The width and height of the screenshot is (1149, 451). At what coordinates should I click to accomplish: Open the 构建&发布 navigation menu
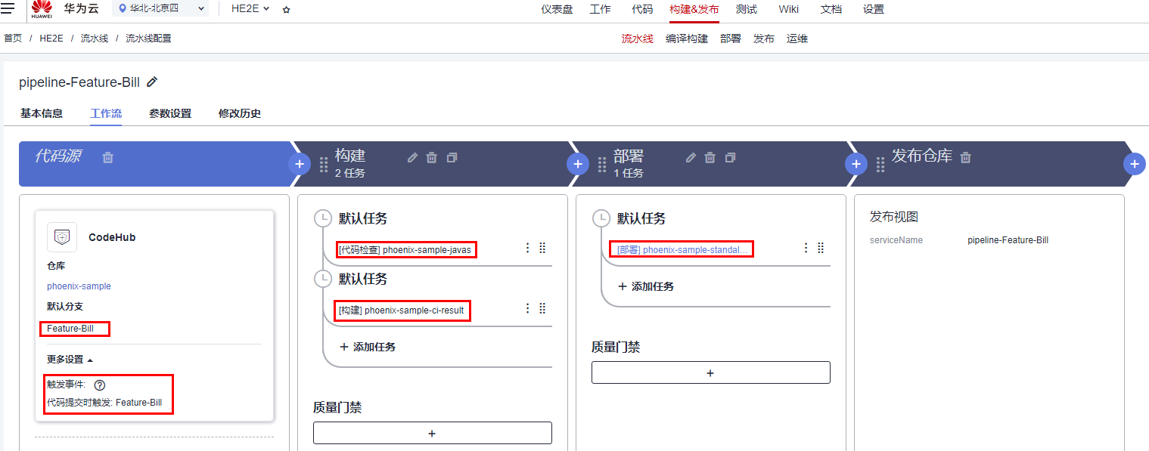tap(694, 9)
